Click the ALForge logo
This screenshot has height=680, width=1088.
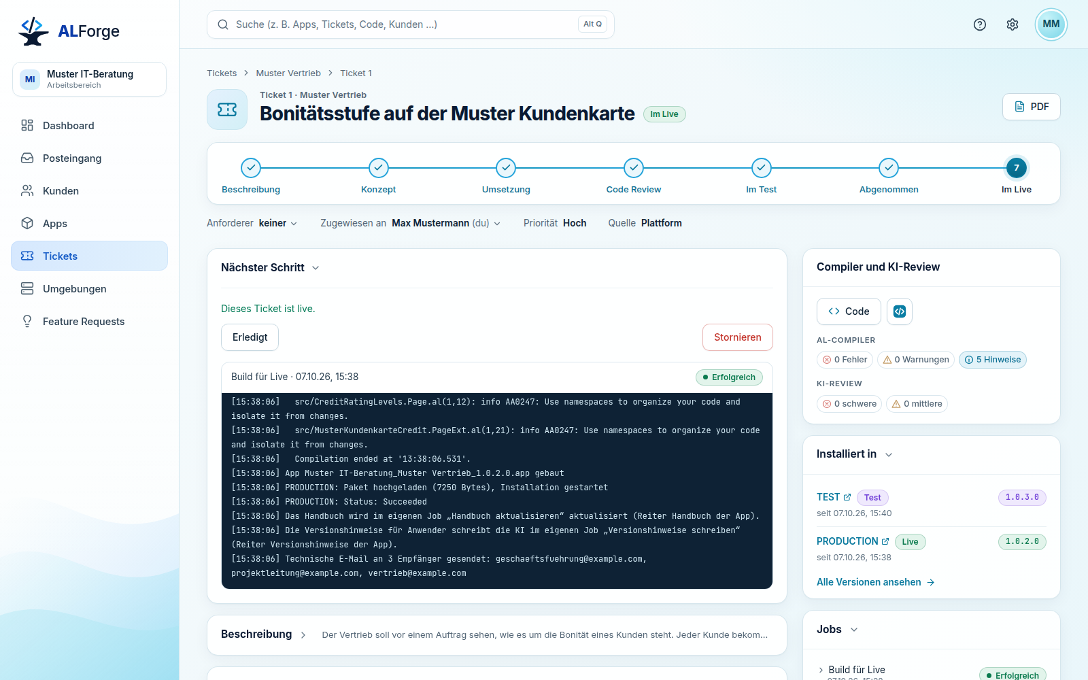tap(69, 31)
